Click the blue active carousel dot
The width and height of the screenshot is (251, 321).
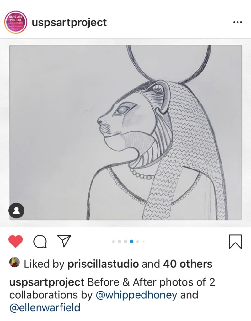[x=131, y=241]
